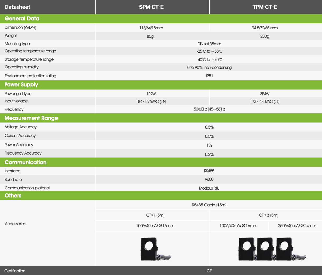Click the Input voltage label
The height and width of the screenshot is (275, 322).
16,101
